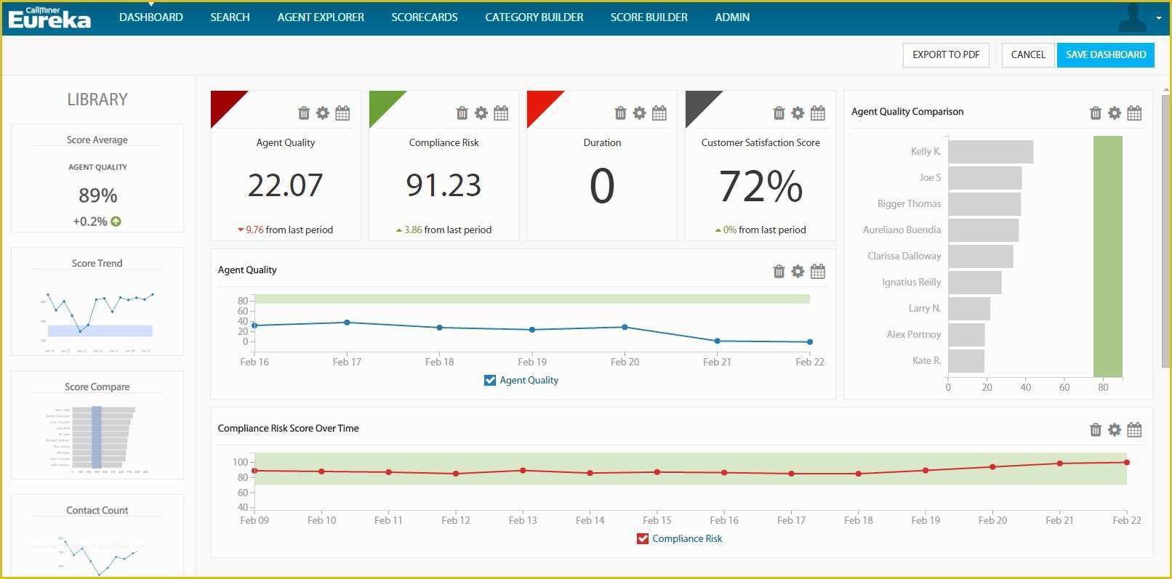The width and height of the screenshot is (1172, 579).
Task: Click green up-arrow icon in Score Average
Action: [x=116, y=222]
